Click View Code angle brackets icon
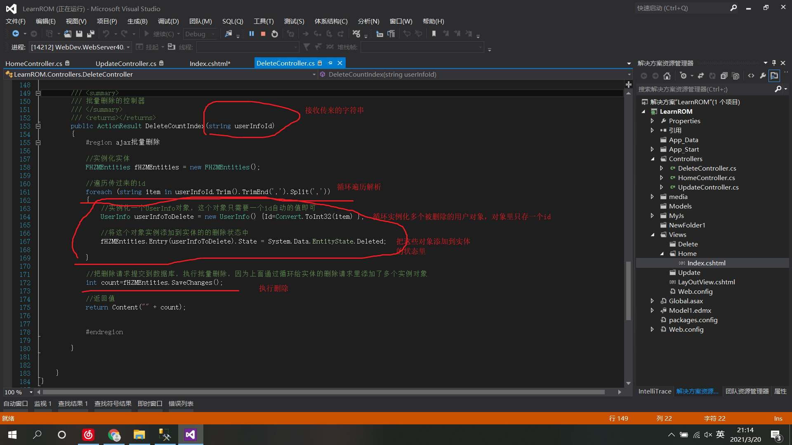Viewport: 792px width, 445px height. point(751,76)
